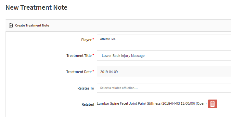Click the Athlete Lee selected value
Screen dimensions: 231x117
point(108,39)
